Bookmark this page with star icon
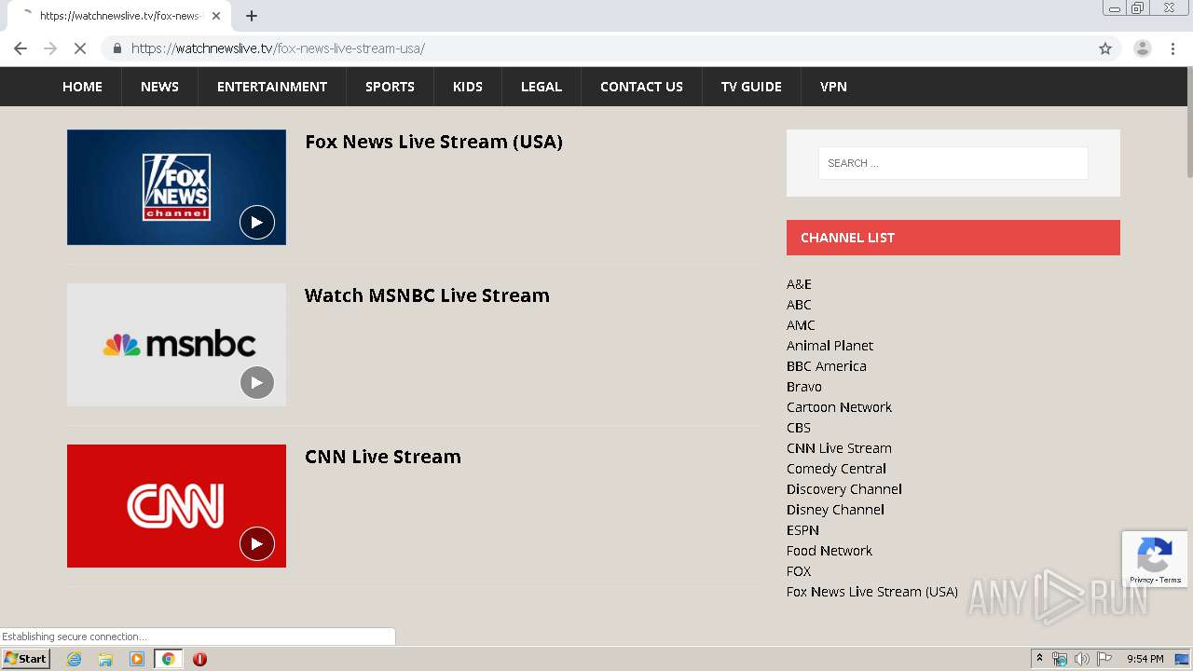Screen dimensions: 1193x671 pos(1105,48)
